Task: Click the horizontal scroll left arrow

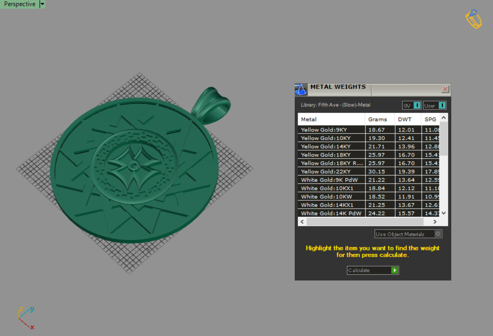Action: (302, 222)
